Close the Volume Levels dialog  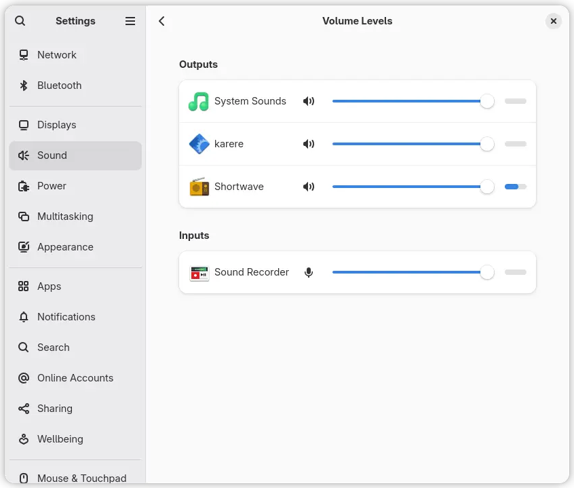pyautogui.click(x=554, y=21)
